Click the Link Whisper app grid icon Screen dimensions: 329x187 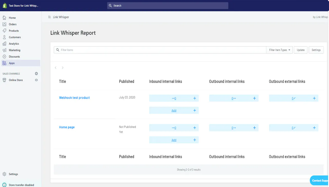(x=49, y=17)
